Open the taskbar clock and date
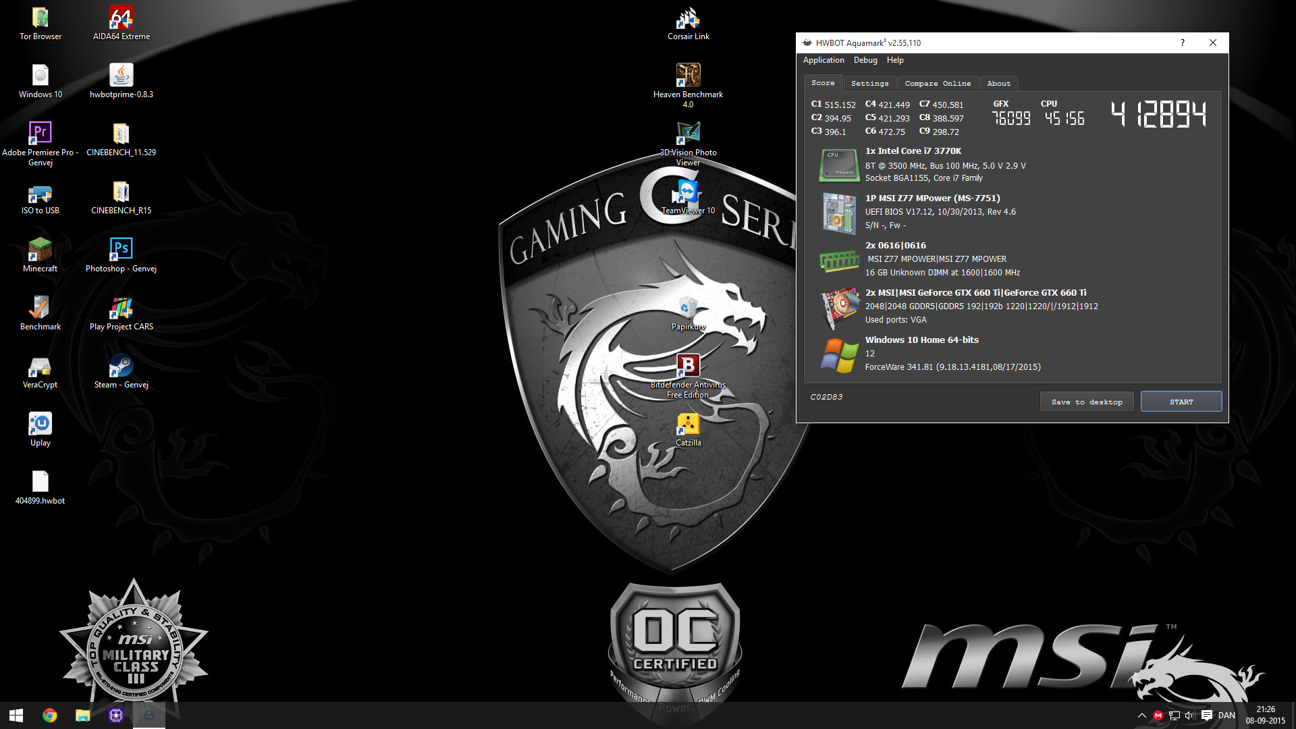The width and height of the screenshot is (1296, 729). point(1266,715)
